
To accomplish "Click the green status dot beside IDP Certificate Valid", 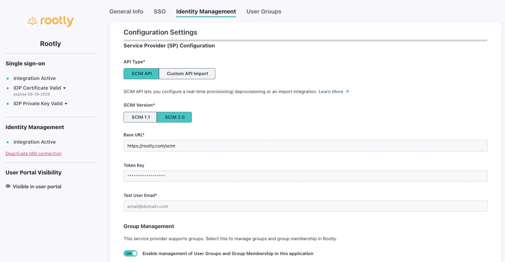I will click(x=8, y=88).
